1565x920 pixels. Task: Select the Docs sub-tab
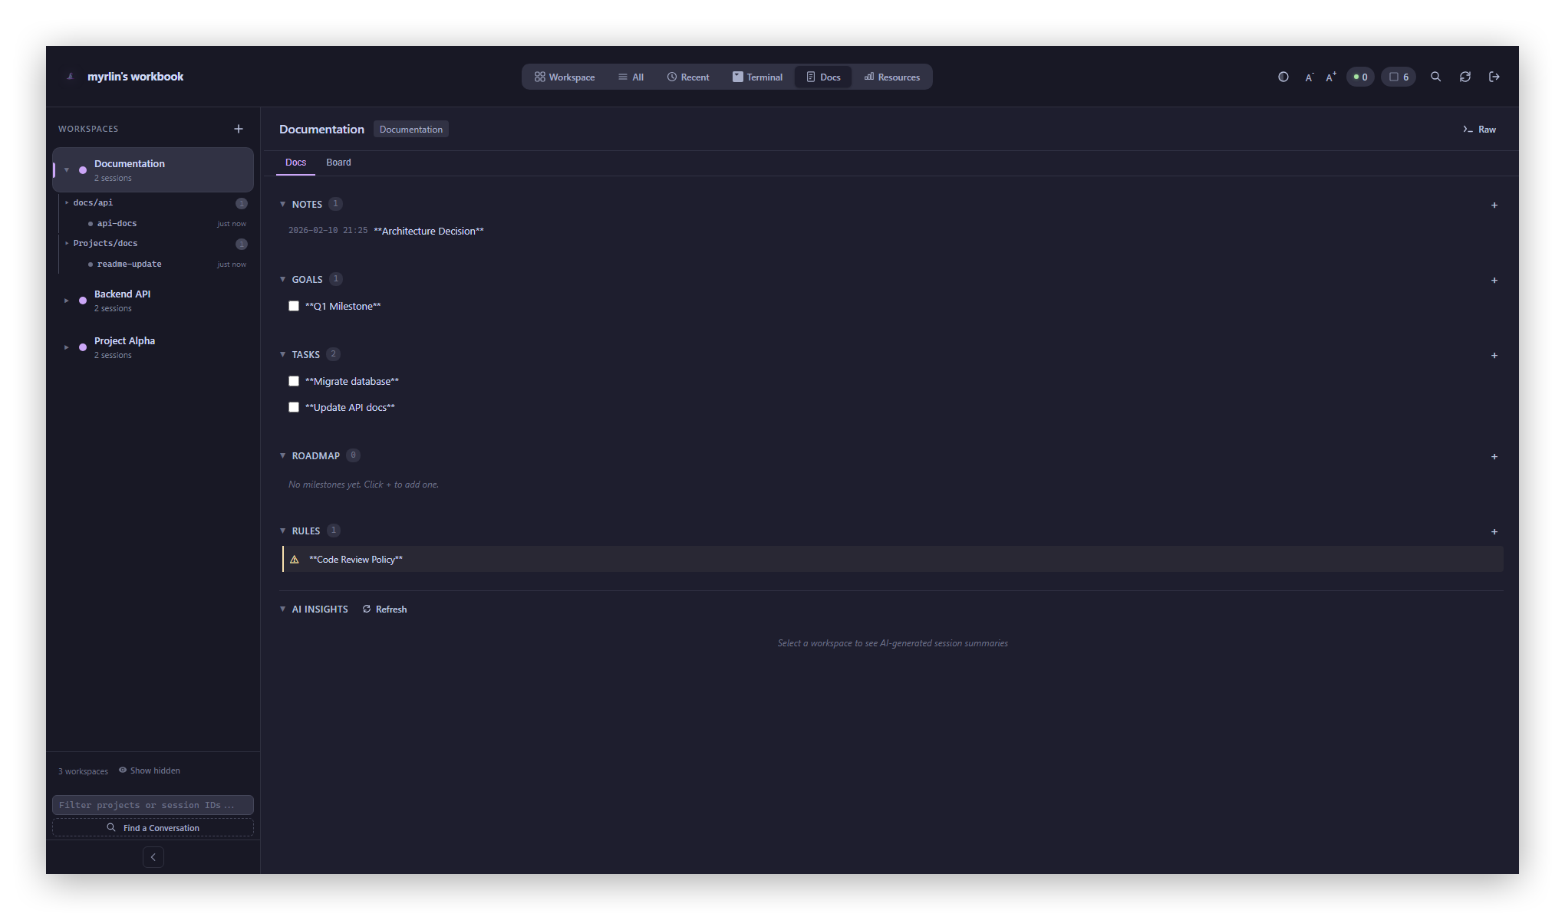[x=295, y=163]
